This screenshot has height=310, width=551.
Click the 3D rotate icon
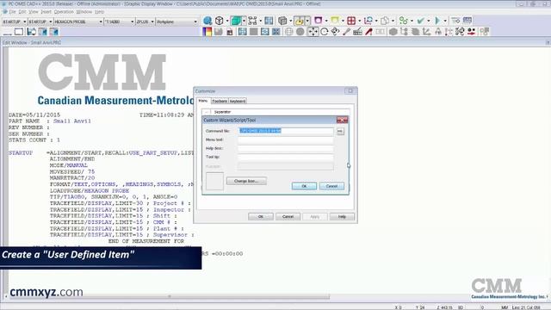[336, 32]
